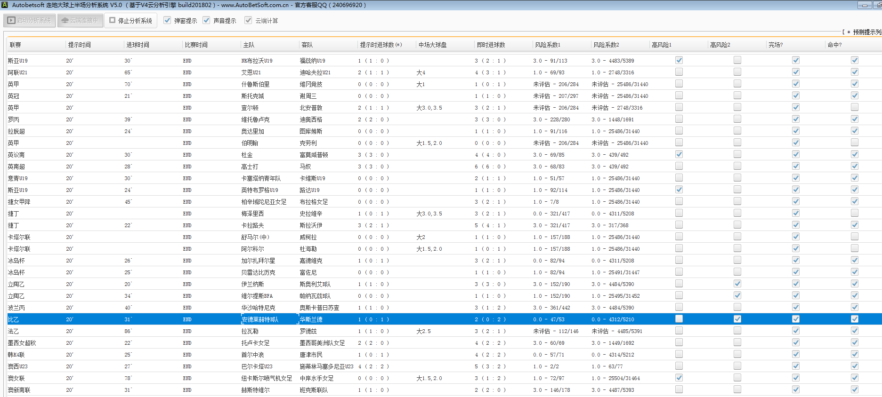Toggle the 弹窗提示 checkbox
Image resolution: width=882 pixels, height=397 pixels.
167,20
